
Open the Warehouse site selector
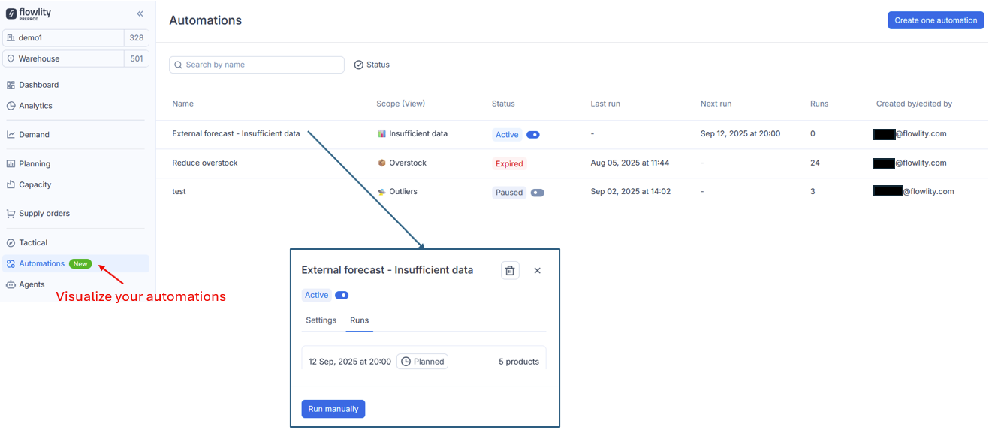[64, 58]
